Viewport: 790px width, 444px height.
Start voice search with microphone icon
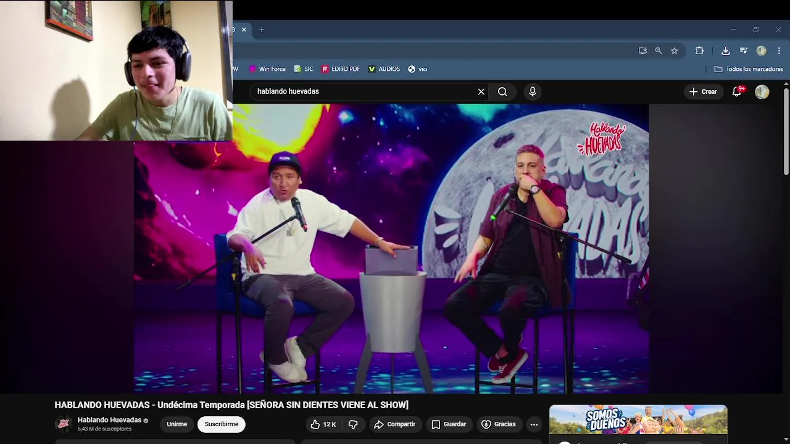pyautogui.click(x=533, y=91)
